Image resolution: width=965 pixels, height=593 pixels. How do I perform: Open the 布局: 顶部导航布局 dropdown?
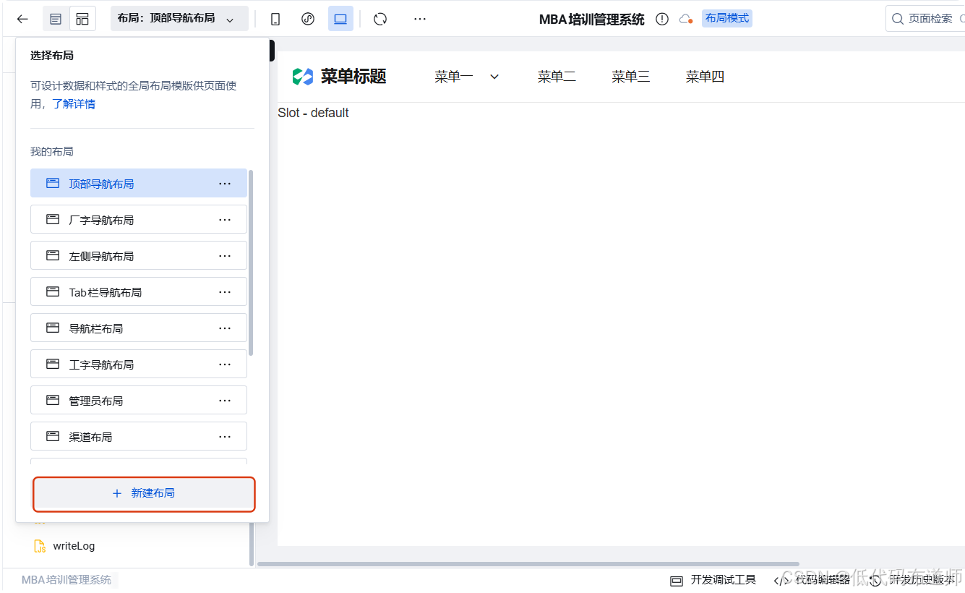click(179, 19)
